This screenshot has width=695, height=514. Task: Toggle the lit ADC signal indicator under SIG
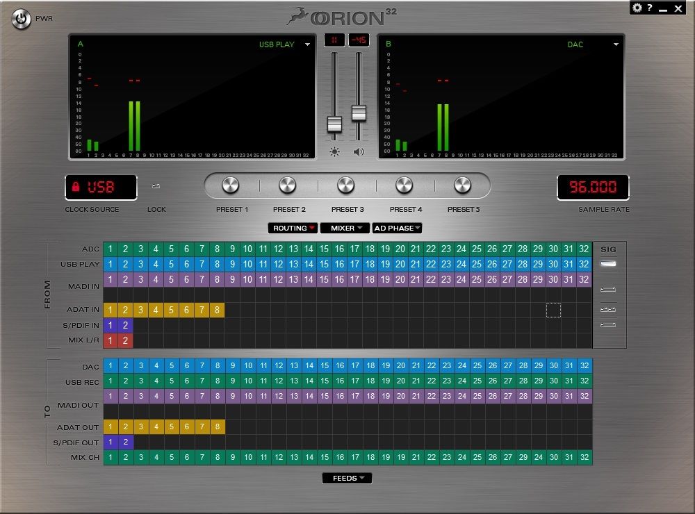[x=609, y=264]
